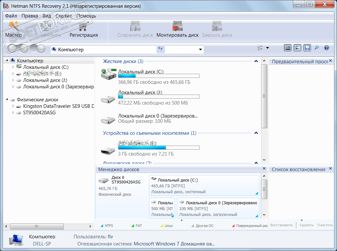Screen dimensions: 337x251
Task: Click usage bar of Локальный диск (J:)
Action: pyautogui.click(x=159, y=97)
